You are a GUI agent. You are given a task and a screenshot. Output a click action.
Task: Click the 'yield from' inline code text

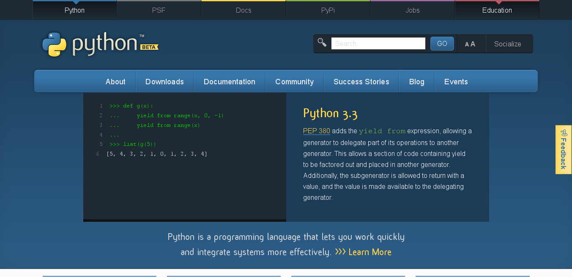[x=382, y=131]
